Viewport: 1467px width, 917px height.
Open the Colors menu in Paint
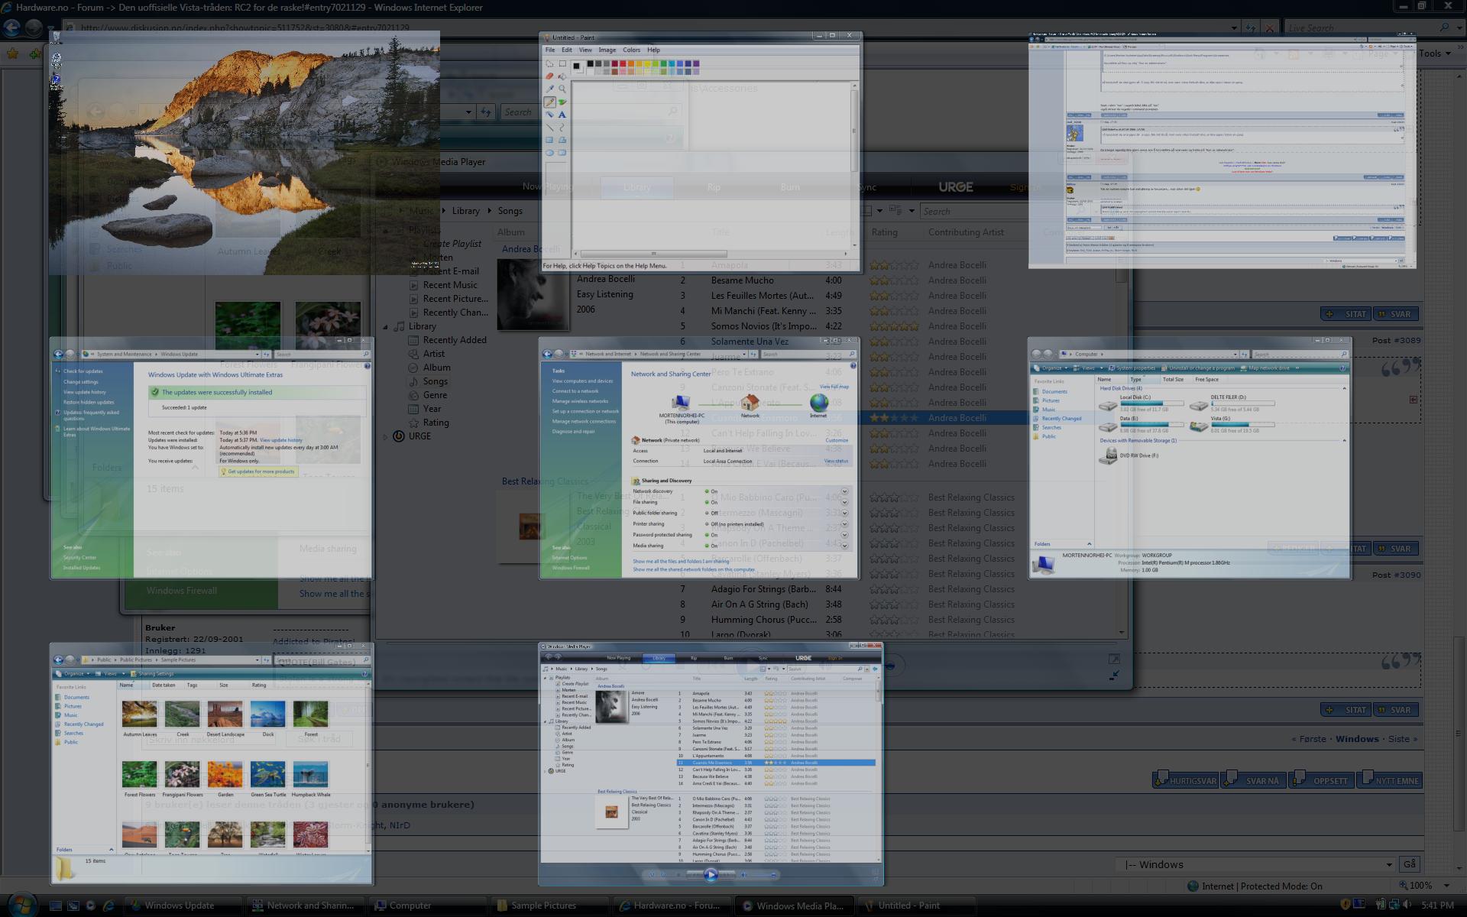tap(631, 50)
